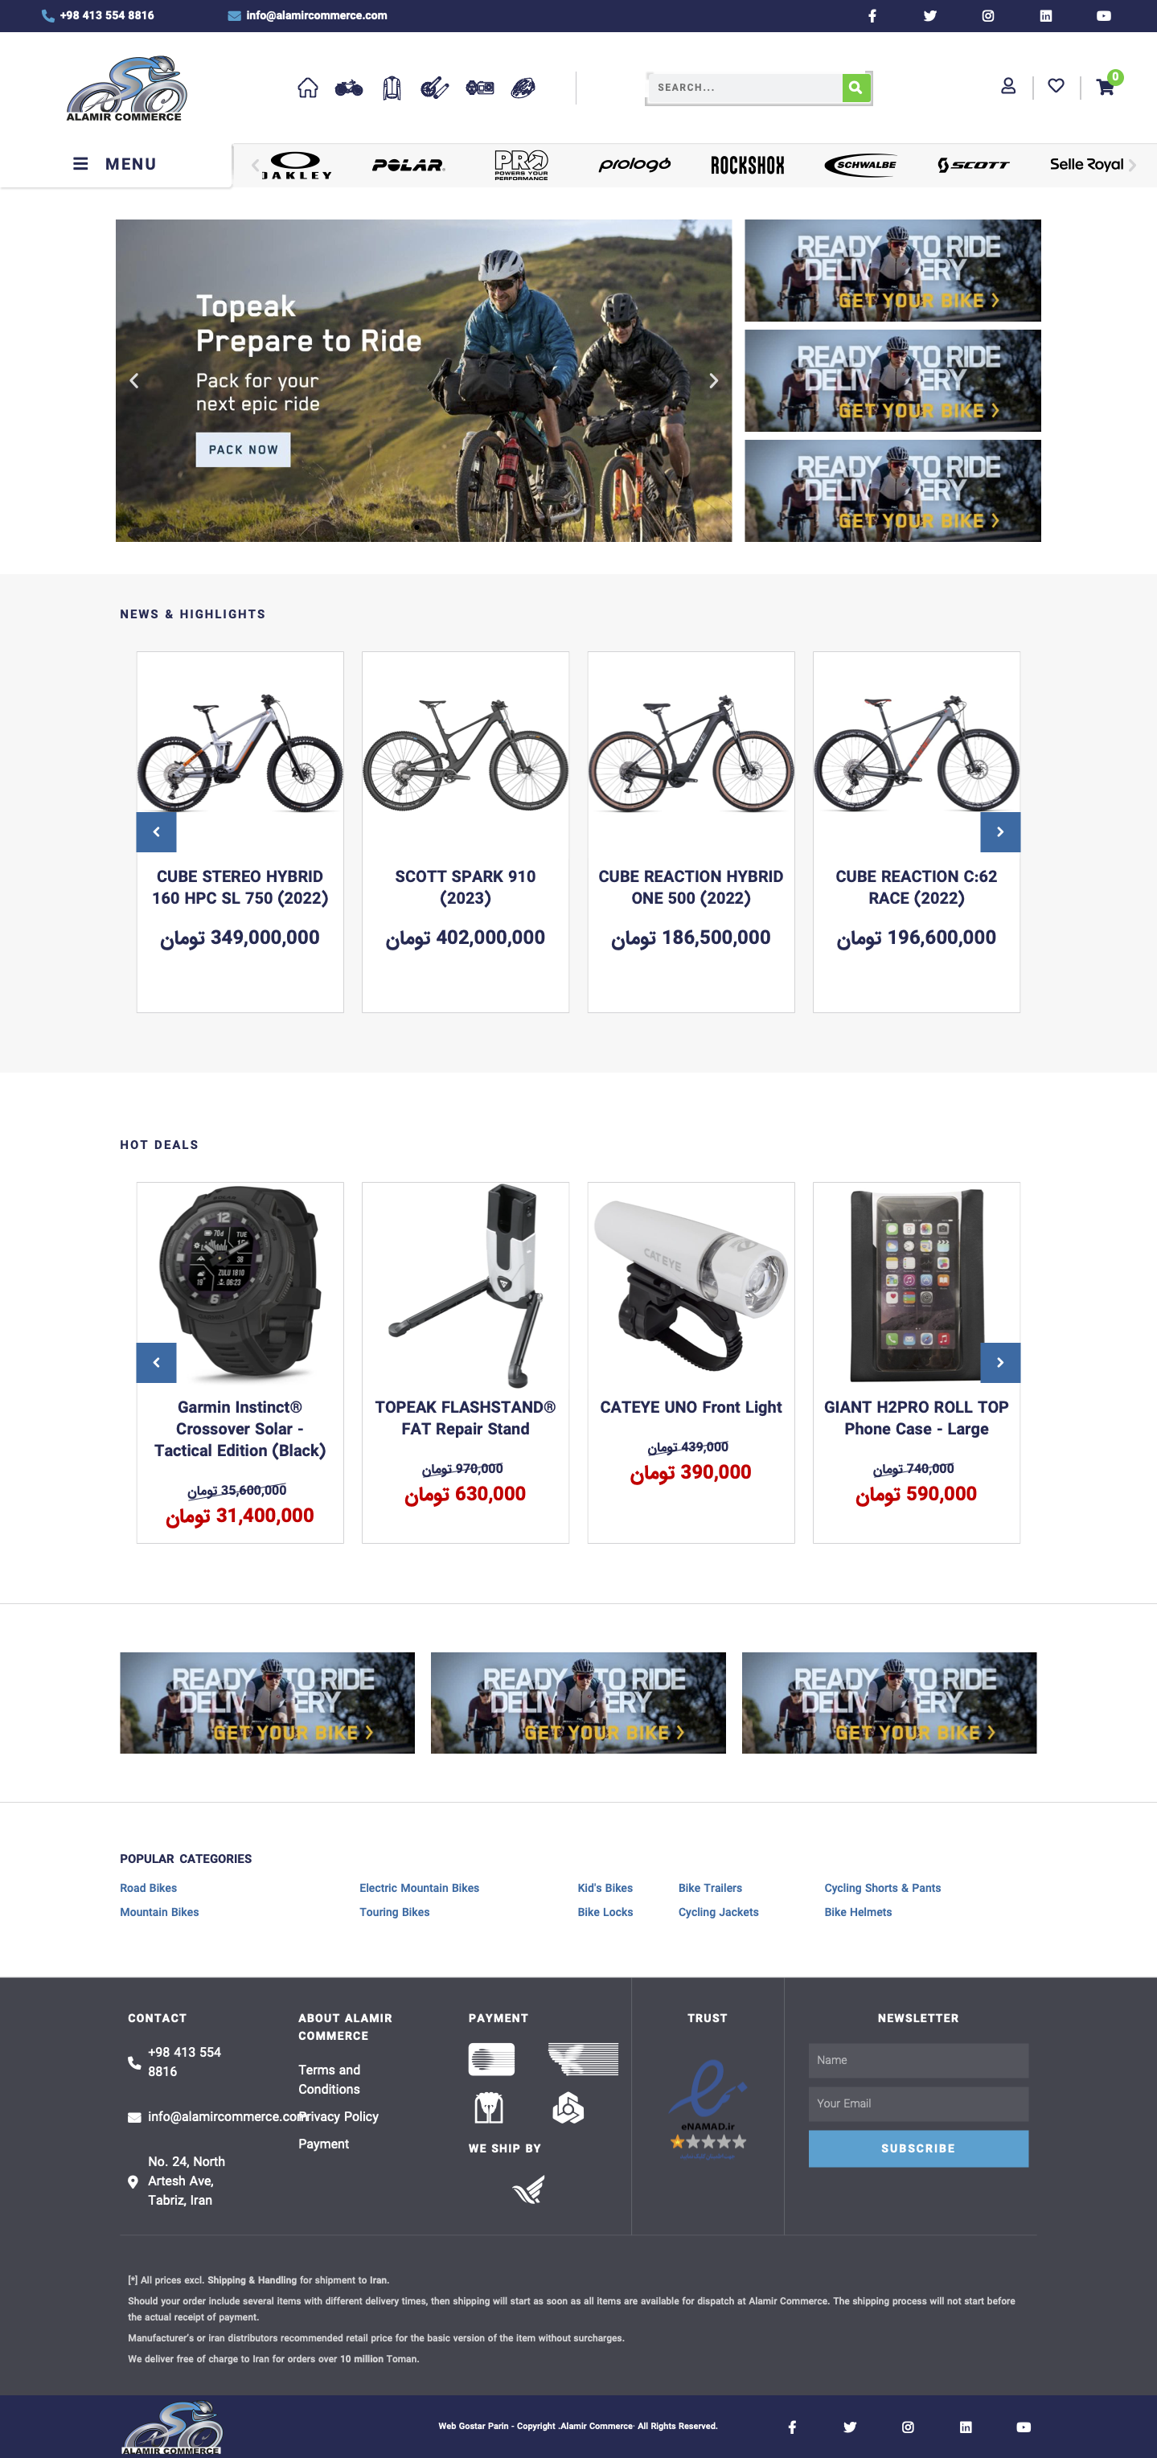The width and height of the screenshot is (1157, 2458).
Task: Open the wishlist heart icon
Action: coord(1056,86)
